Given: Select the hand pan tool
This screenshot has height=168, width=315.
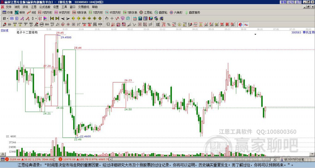Looking at the screenshot, I should [106, 19].
